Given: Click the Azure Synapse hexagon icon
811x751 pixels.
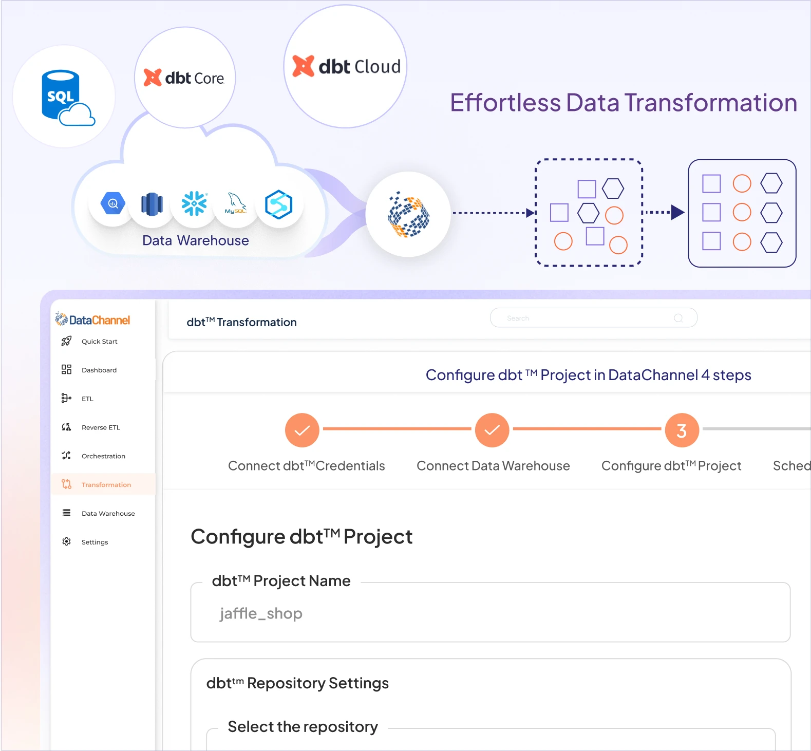Looking at the screenshot, I should pyautogui.click(x=278, y=204).
